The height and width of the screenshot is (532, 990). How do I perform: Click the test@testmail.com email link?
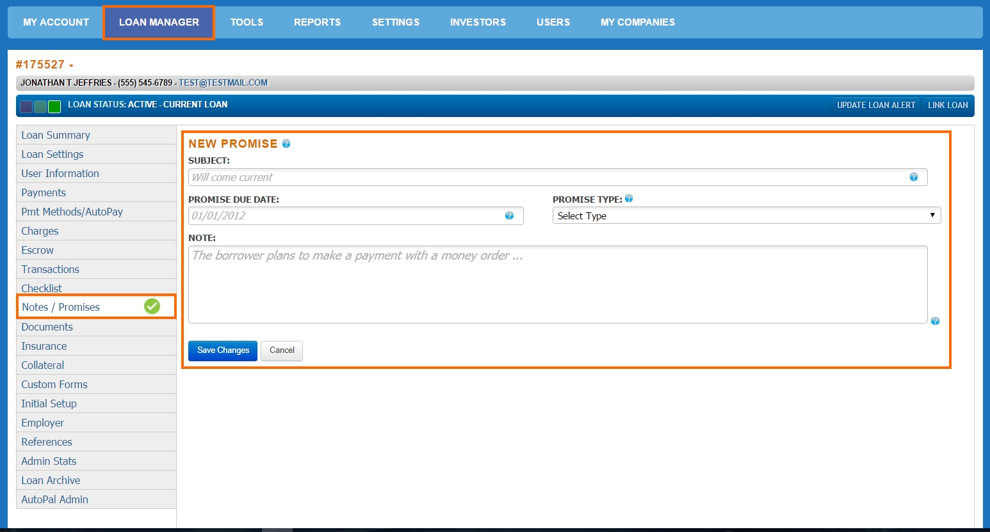pyautogui.click(x=223, y=82)
